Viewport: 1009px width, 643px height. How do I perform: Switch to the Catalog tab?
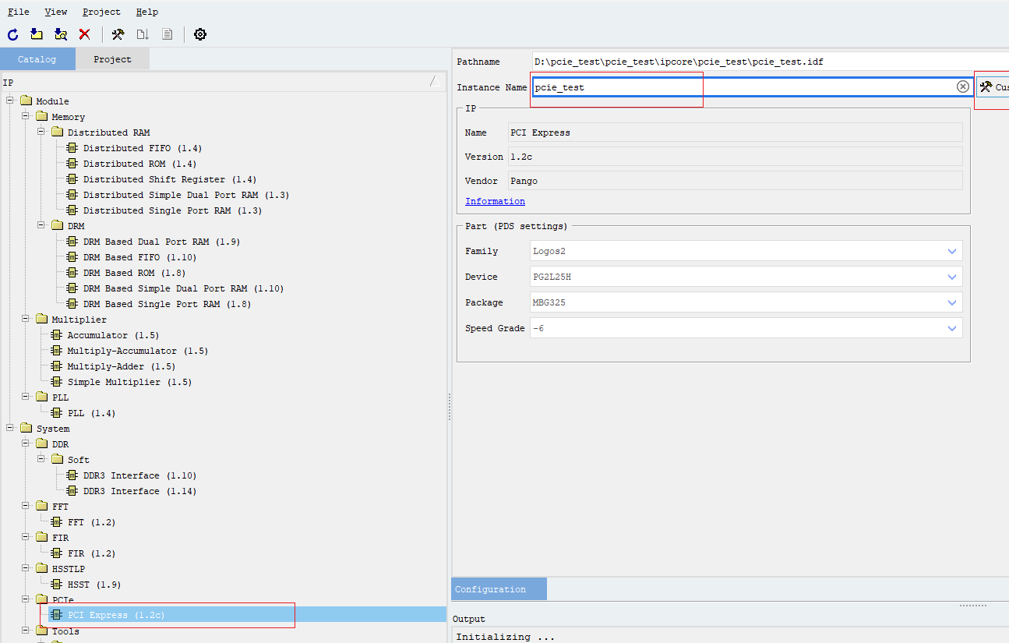click(x=37, y=59)
